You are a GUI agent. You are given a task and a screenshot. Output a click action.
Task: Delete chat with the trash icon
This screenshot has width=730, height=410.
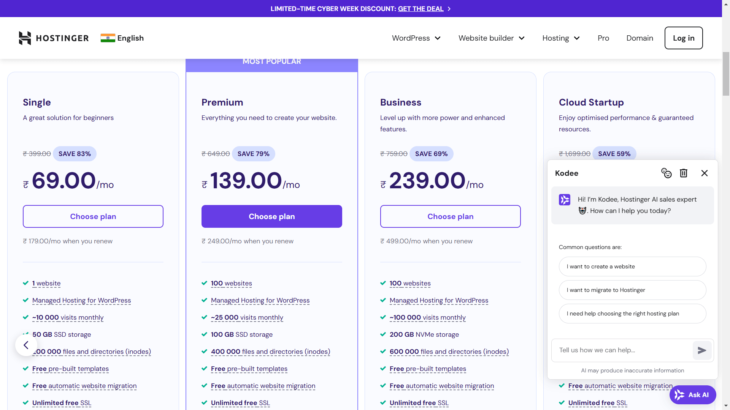pyautogui.click(x=684, y=173)
